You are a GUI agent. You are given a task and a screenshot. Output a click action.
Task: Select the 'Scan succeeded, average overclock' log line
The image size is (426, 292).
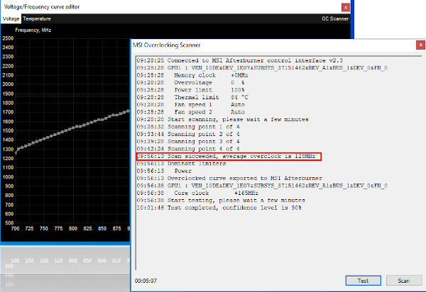(226, 156)
